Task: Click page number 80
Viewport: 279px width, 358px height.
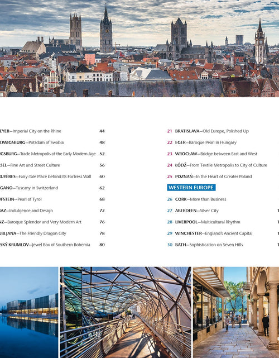Action: click(102, 245)
